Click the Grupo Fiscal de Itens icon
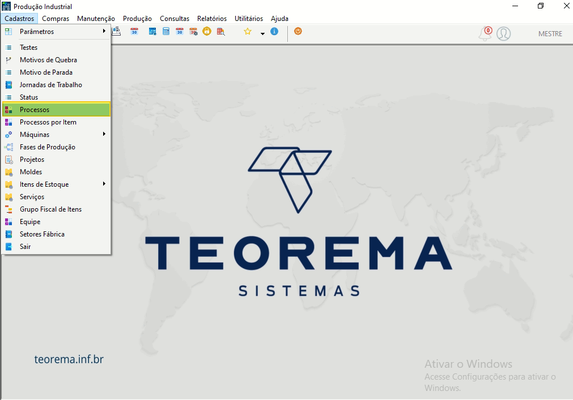 (9, 209)
